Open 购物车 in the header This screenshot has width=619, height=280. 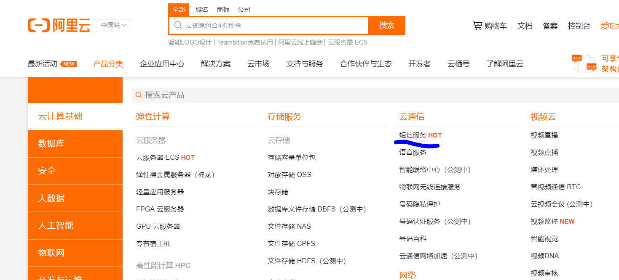tap(496, 26)
